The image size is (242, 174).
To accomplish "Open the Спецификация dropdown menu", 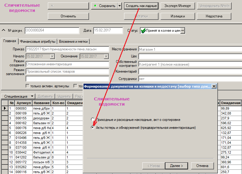I will tap(18, 96).
